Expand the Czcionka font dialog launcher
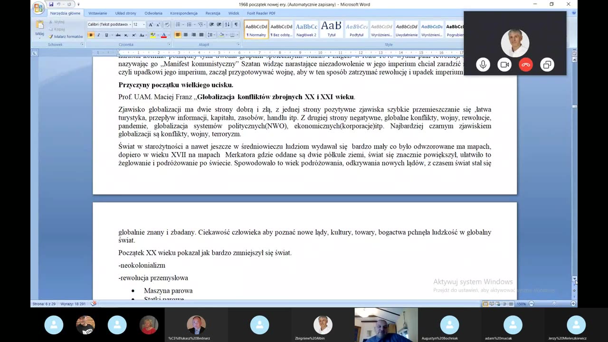This screenshot has height=342, width=608. (x=169, y=44)
